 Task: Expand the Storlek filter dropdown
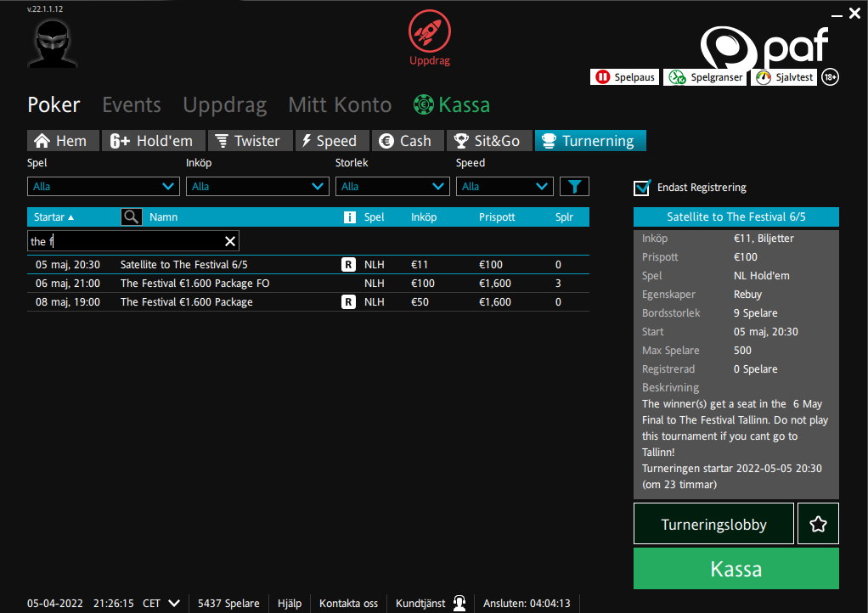392,187
